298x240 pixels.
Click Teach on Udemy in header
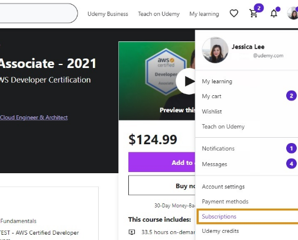(159, 14)
